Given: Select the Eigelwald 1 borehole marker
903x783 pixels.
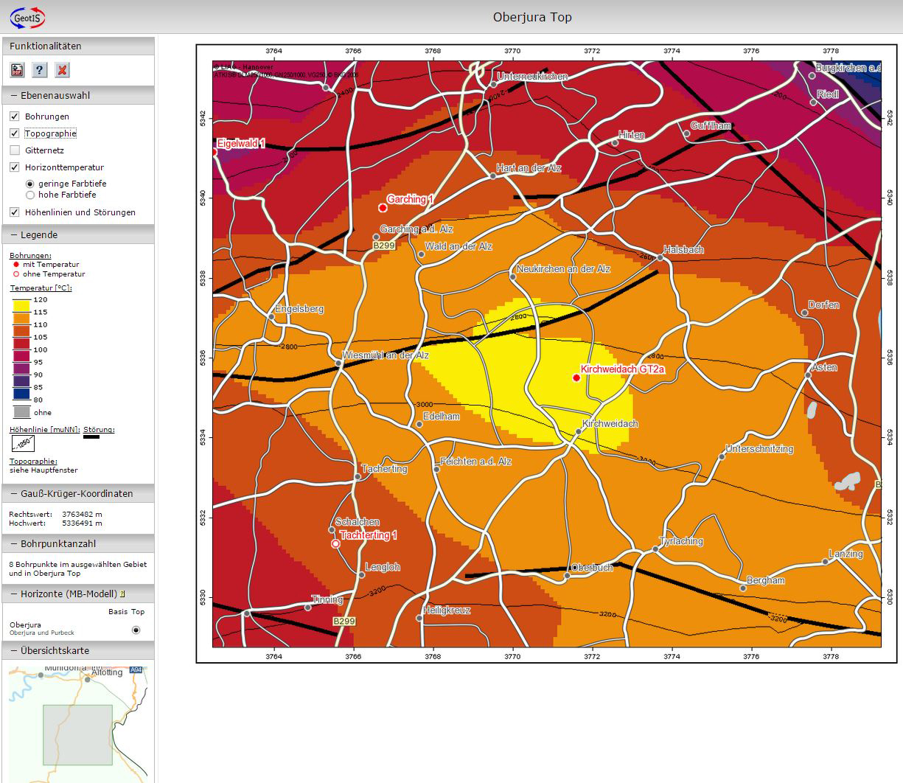Looking at the screenshot, I should pos(215,152).
